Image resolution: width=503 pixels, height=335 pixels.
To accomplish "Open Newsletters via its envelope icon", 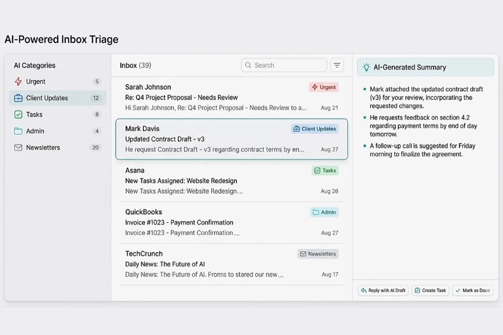I will click(19, 147).
